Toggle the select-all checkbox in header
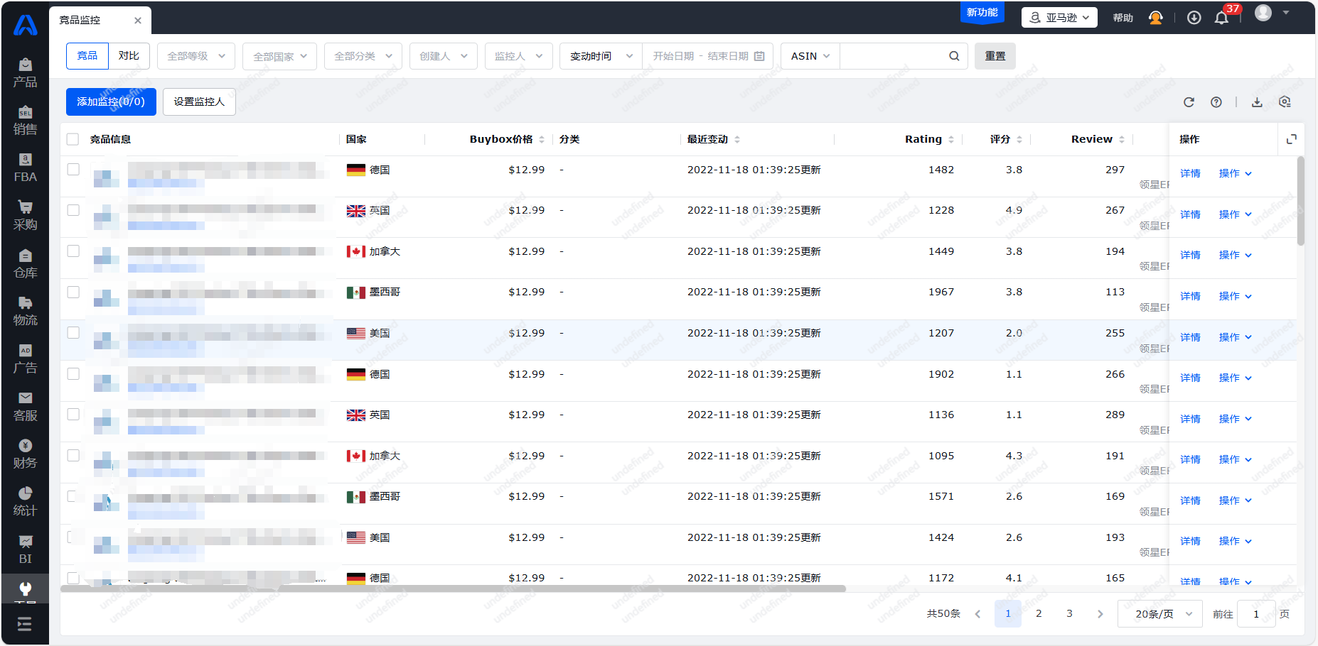Viewport: 1318px width, 646px height. coord(73,139)
